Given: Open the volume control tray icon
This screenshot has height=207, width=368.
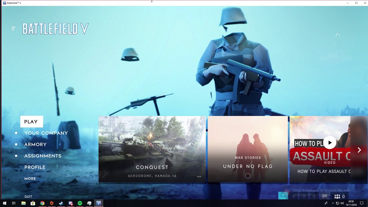Looking at the screenshot, I should (342, 203).
